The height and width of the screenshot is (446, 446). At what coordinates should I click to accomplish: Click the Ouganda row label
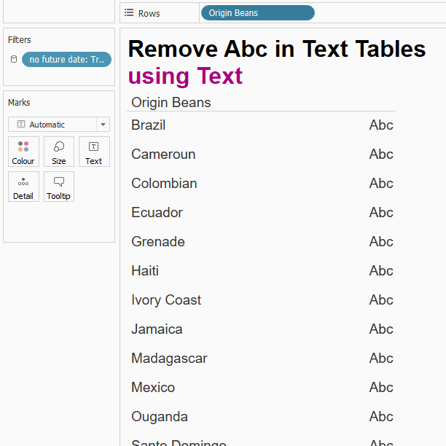(160, 417)
